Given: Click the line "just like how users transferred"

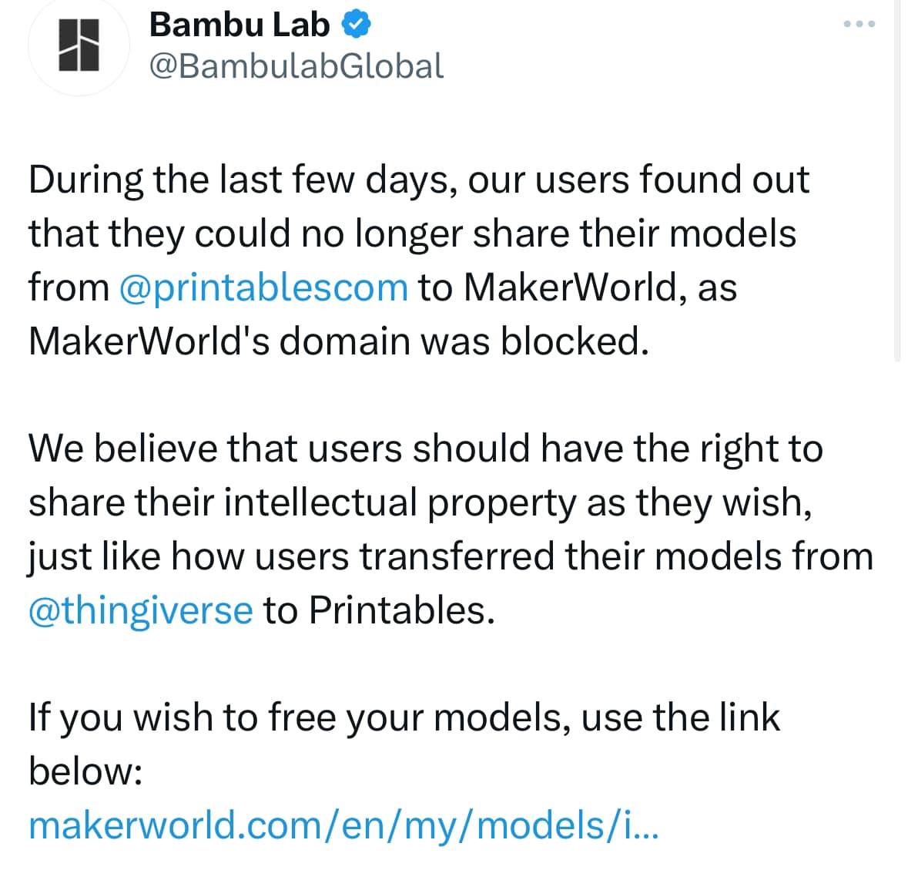Looking at the screenshot, I should pos(451,556).
